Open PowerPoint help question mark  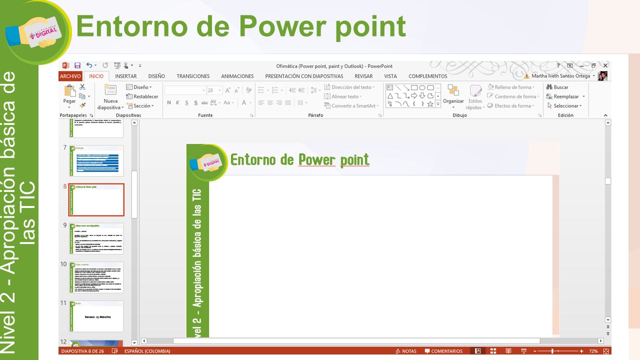pyautogui.click(x=558, y=65)
